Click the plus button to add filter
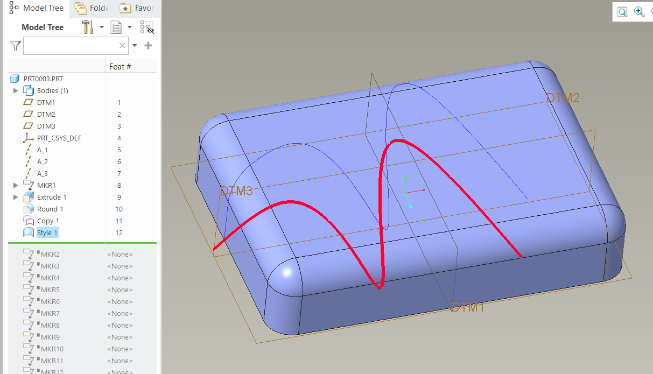The image size is (653, 374). click(147, 46)
